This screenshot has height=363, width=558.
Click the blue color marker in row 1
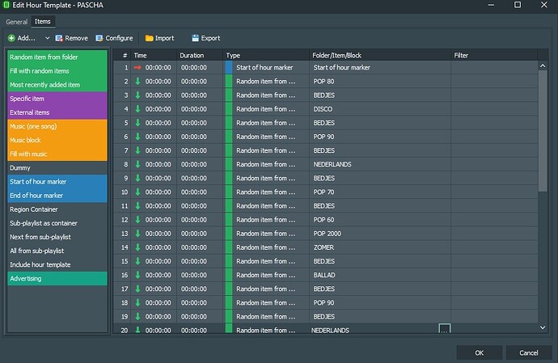point(229,67)
